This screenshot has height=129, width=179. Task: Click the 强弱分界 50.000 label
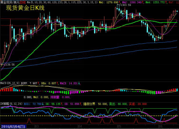[x=95, y=104]
